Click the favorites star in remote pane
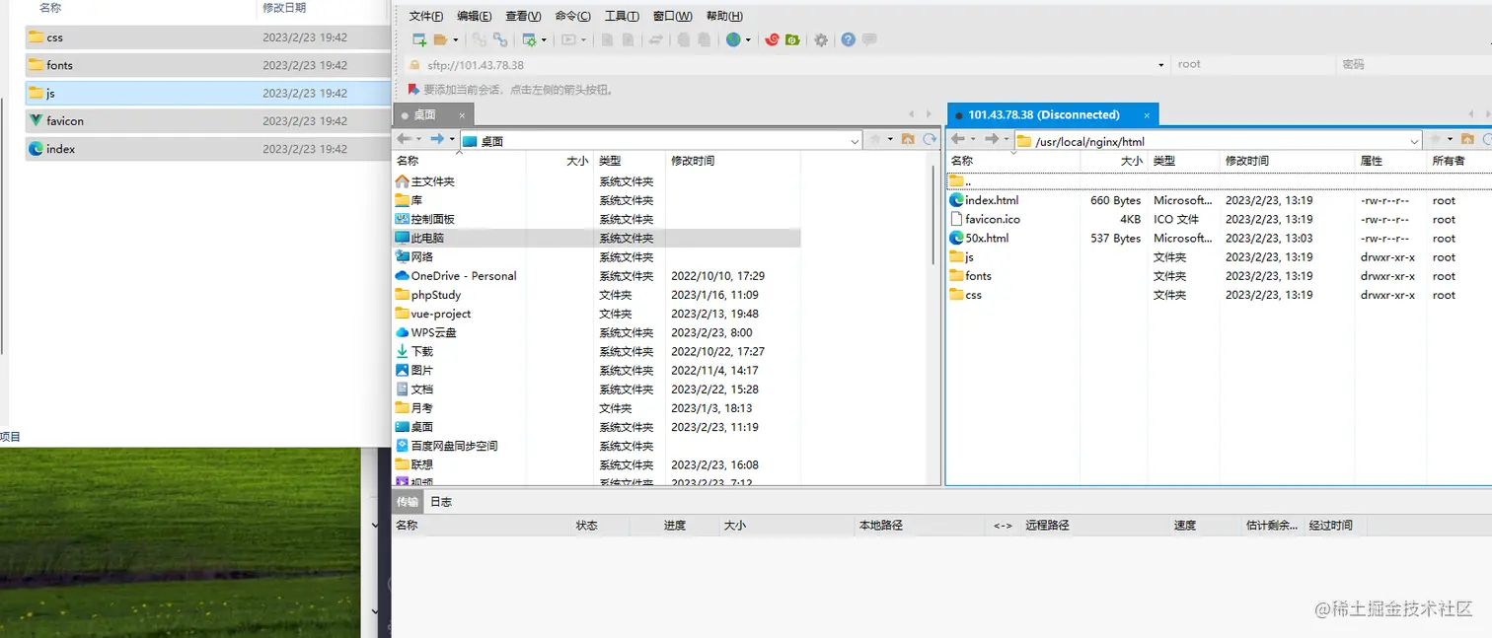 point(1436,140)
